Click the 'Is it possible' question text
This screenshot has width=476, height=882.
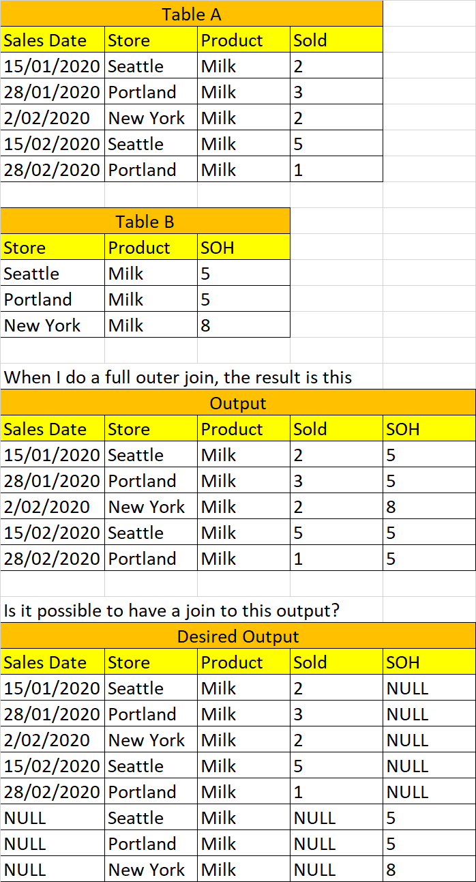(171, 611)
